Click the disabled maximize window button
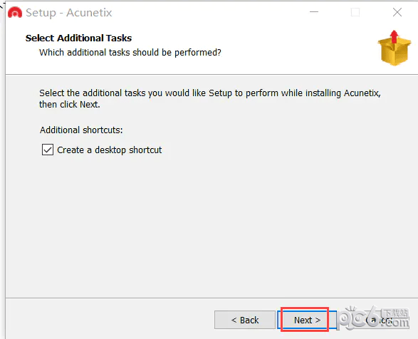 click(355, 12)
